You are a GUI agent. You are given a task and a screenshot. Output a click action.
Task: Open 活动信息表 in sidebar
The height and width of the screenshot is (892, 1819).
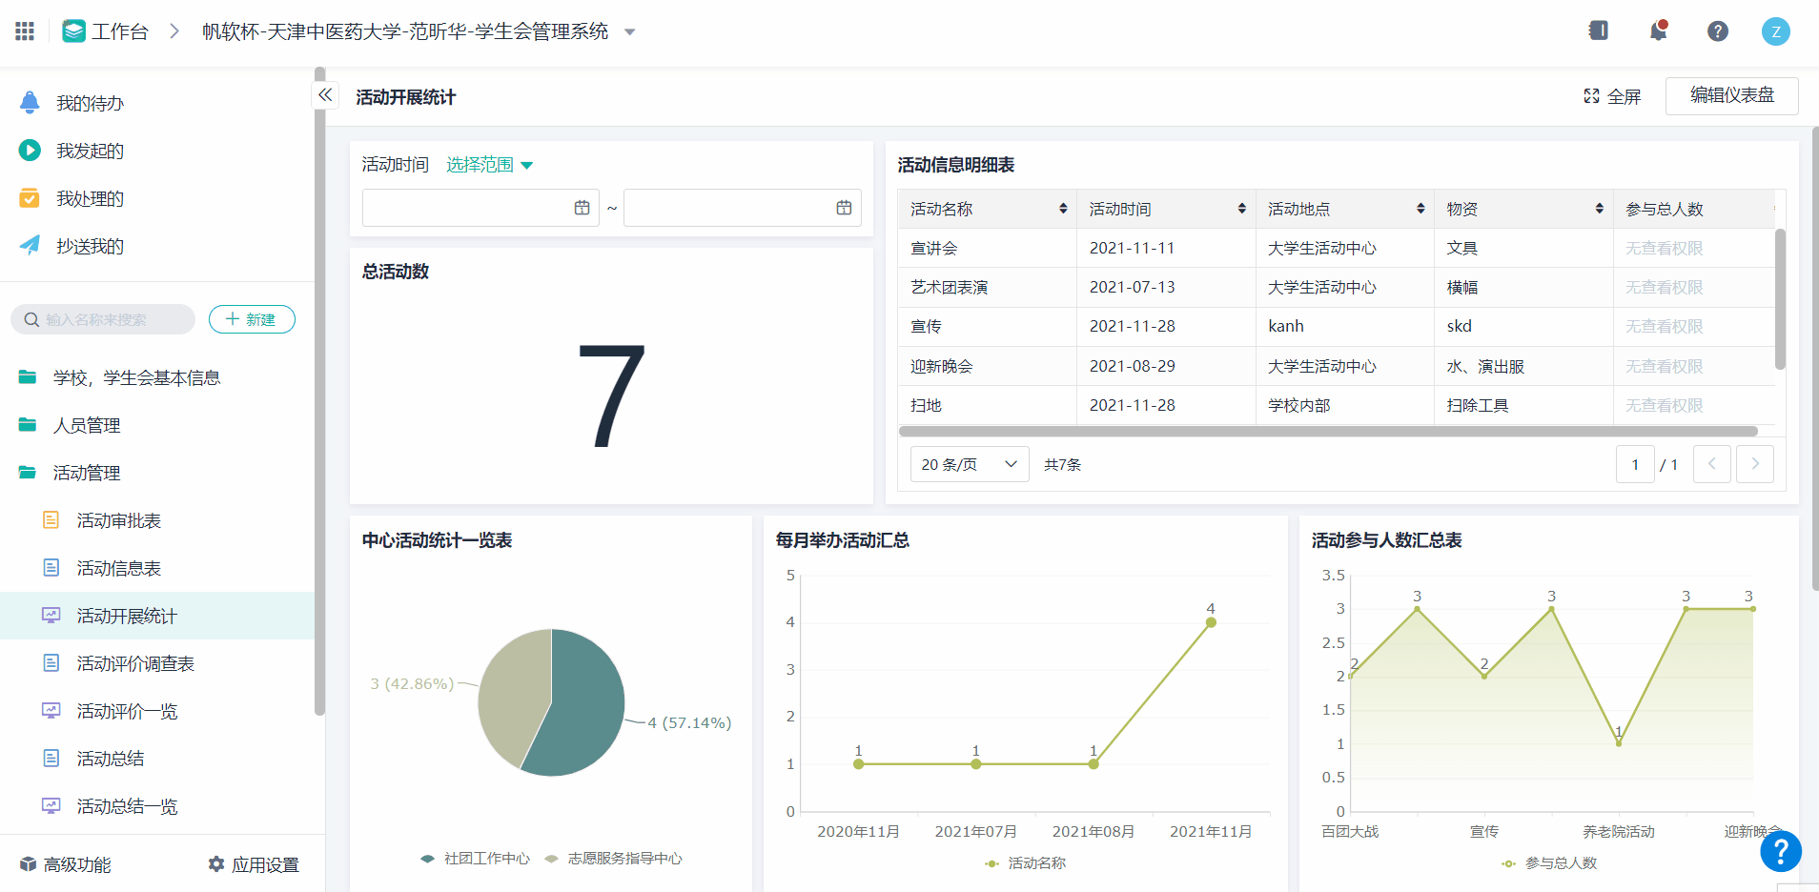pyautogui.click(x=118, y=568)
